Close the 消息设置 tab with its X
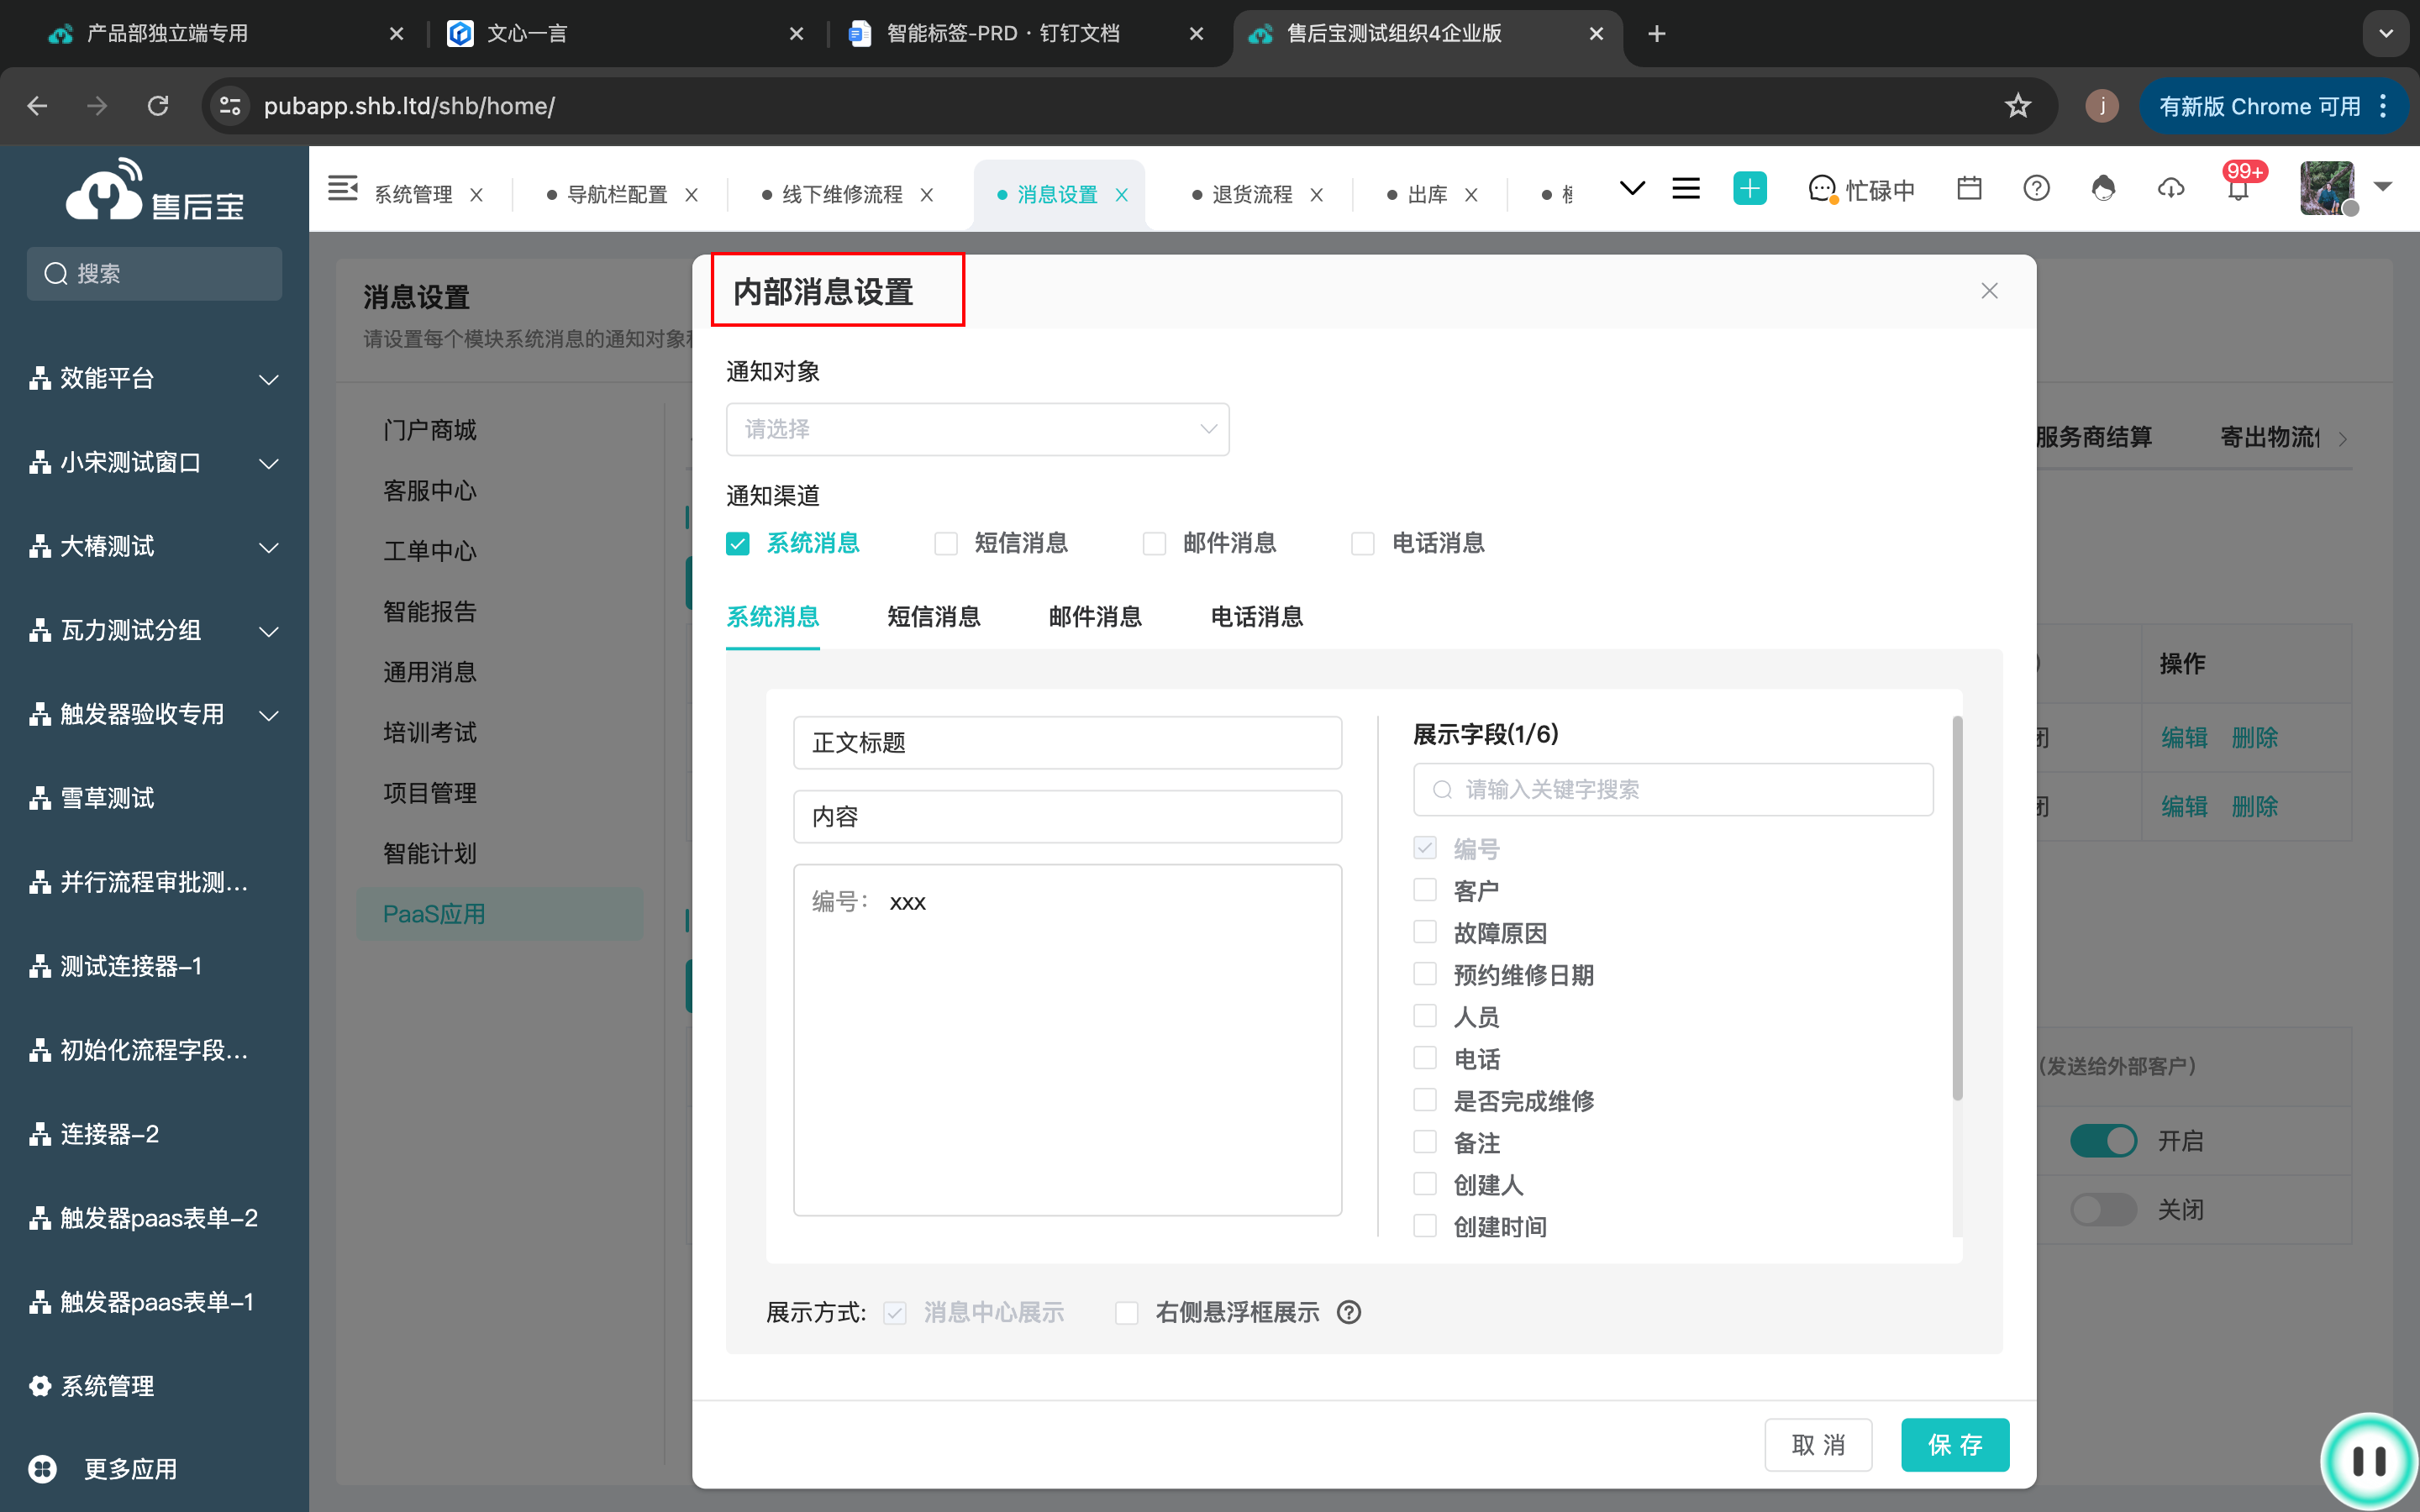 (x=1122, y=195)
